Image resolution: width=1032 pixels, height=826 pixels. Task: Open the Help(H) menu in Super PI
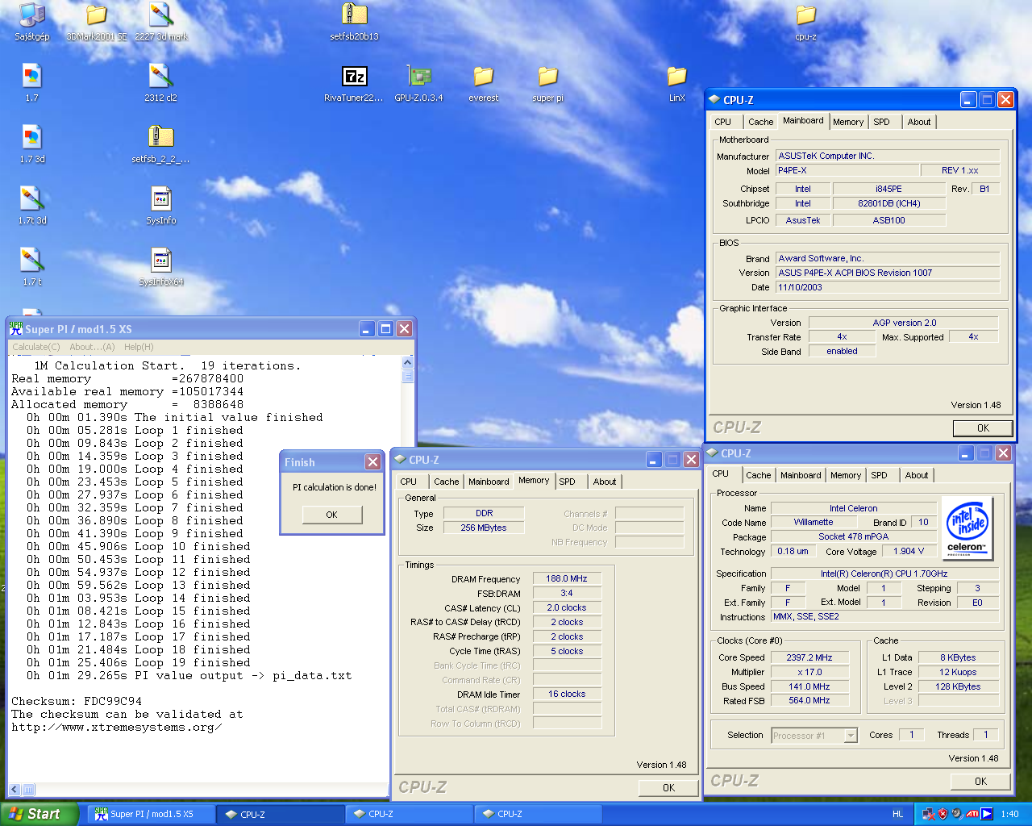[x=139, y=347]
